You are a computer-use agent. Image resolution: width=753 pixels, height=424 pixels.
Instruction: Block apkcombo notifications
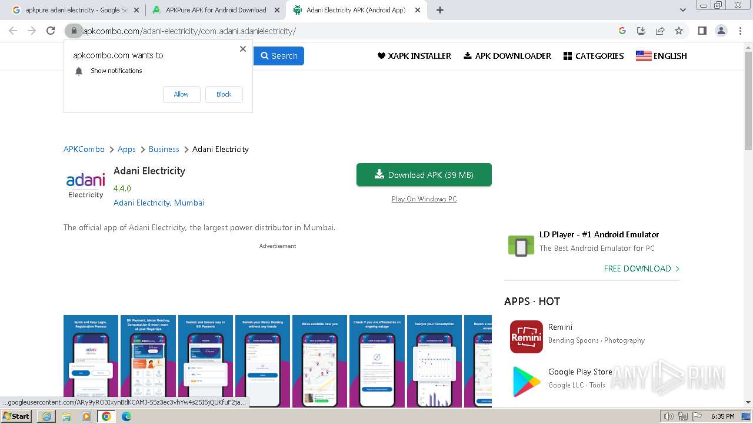point(224,94)
